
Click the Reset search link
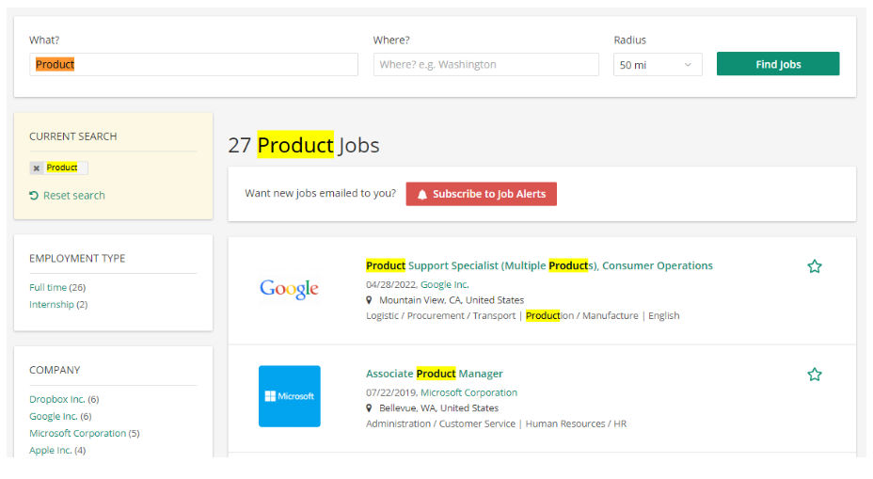pos(74,196)
